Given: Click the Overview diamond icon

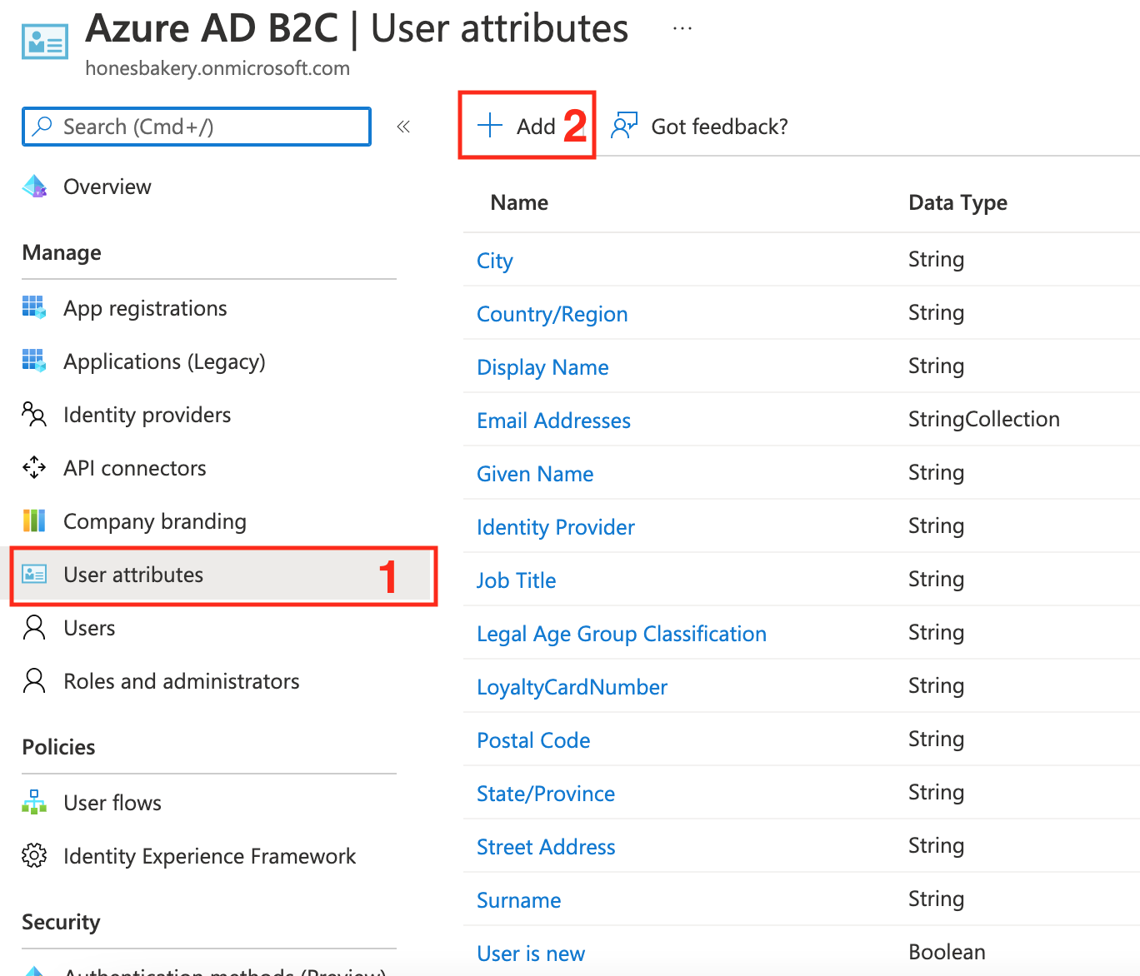Looking at the screenshot, I should tap(34, 187).
